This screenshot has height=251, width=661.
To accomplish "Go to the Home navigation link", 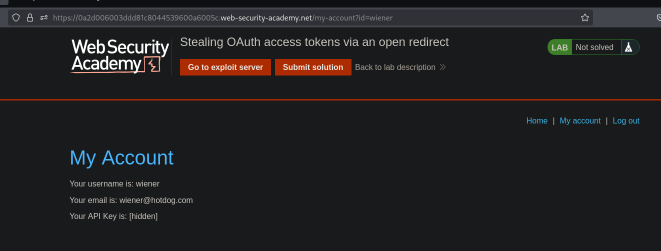I will [536, 120].
